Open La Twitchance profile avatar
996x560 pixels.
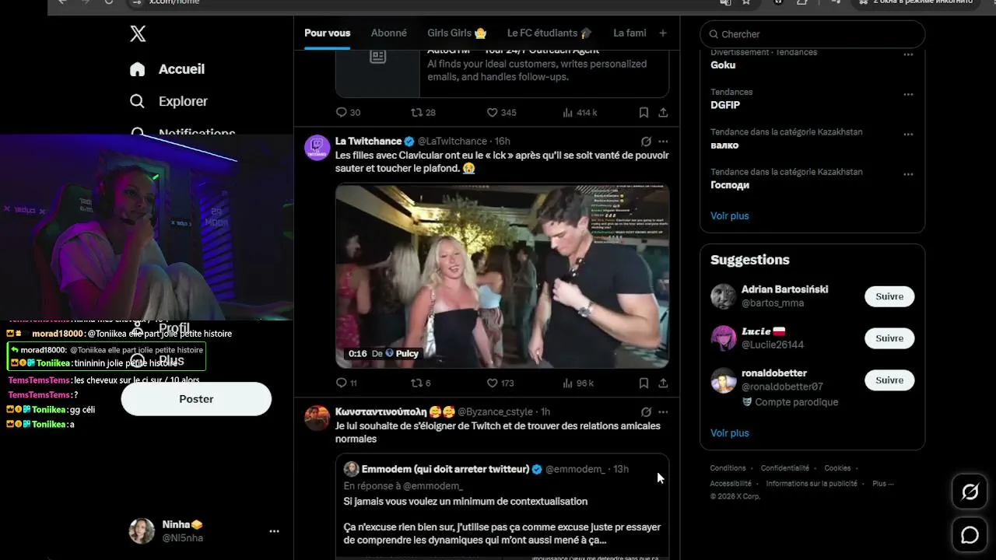click(317, 147)
